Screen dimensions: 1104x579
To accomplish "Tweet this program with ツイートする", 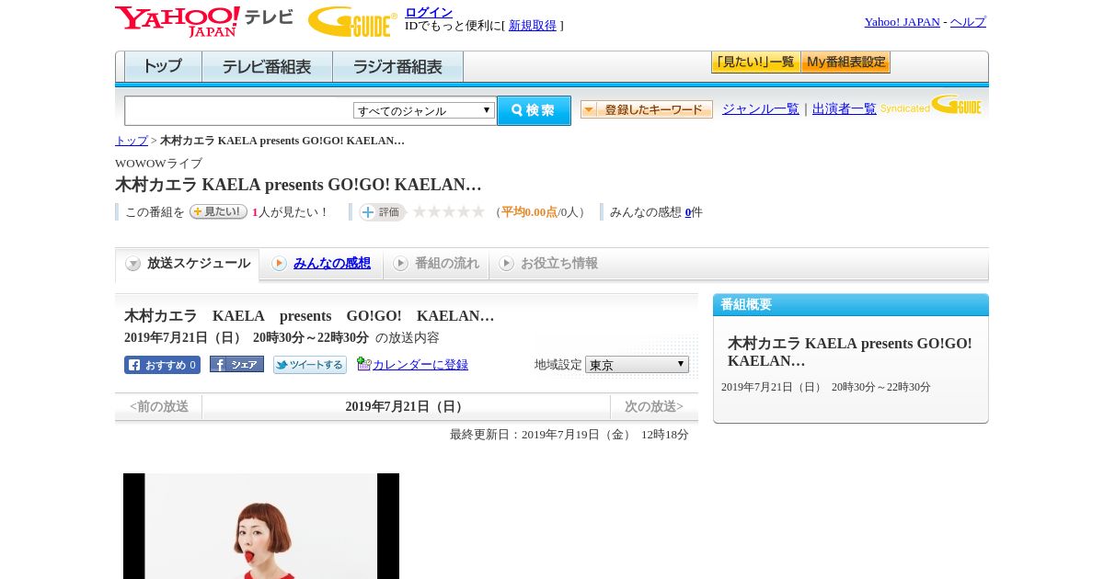I will coord(310,365).
